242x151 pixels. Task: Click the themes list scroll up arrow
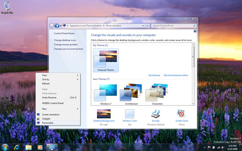coord(193,45)
